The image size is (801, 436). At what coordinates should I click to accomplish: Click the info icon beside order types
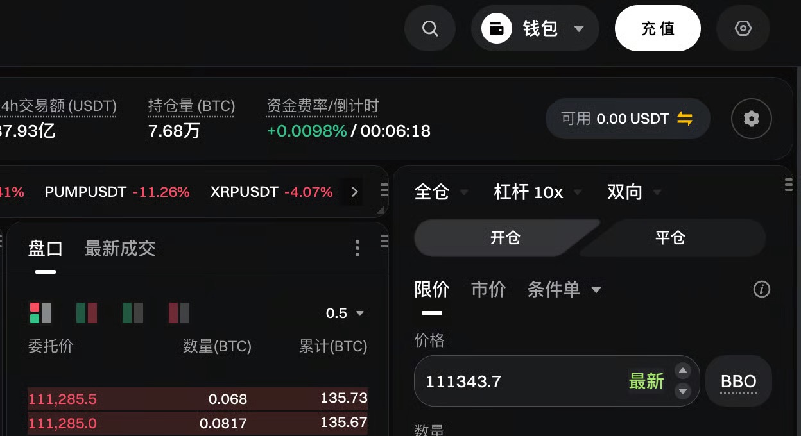761,289
